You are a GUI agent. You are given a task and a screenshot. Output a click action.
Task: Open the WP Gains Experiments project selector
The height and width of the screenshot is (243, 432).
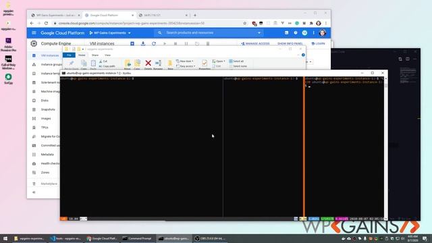(110, 33)
